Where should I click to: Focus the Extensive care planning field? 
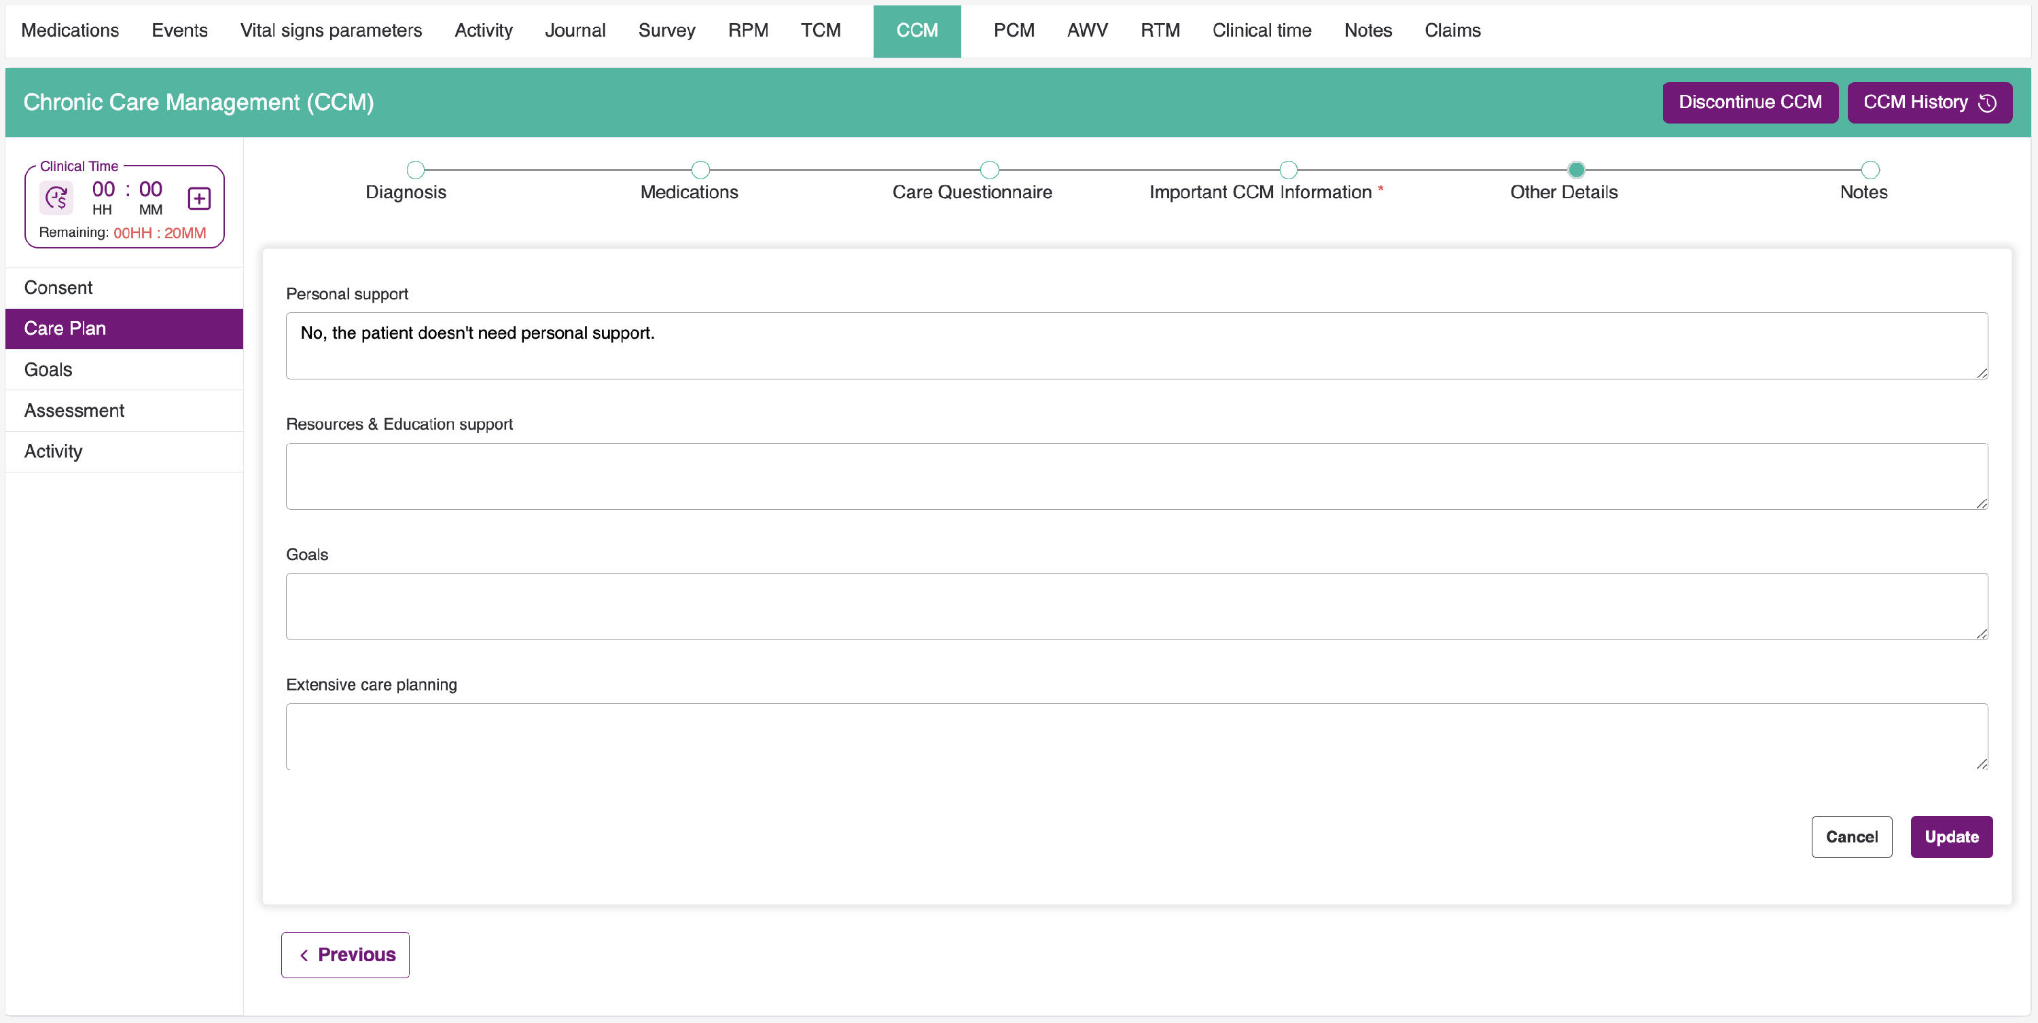click(1136, 737)
